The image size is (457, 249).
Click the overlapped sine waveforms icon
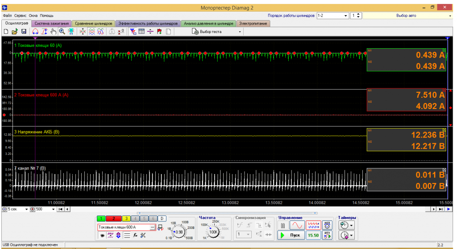click(100, 32)
